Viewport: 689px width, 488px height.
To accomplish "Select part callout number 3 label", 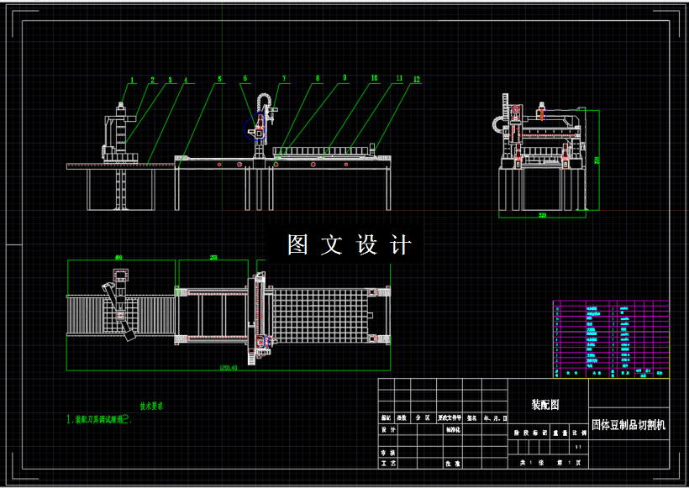I will [171, 80].
